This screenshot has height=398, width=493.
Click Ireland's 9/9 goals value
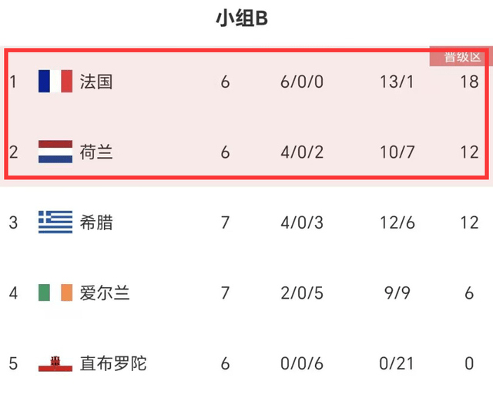tap(397, 293)
